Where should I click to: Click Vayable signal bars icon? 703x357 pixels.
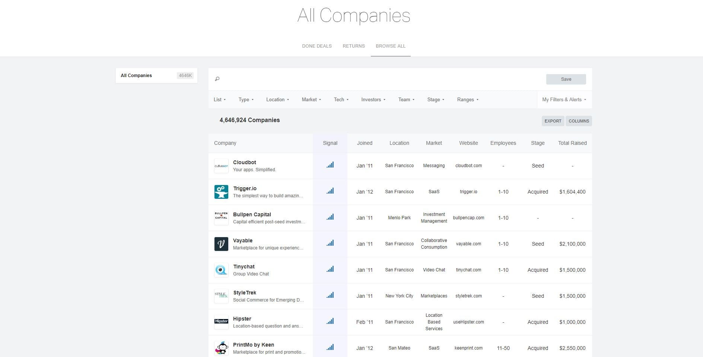(330, 243)
